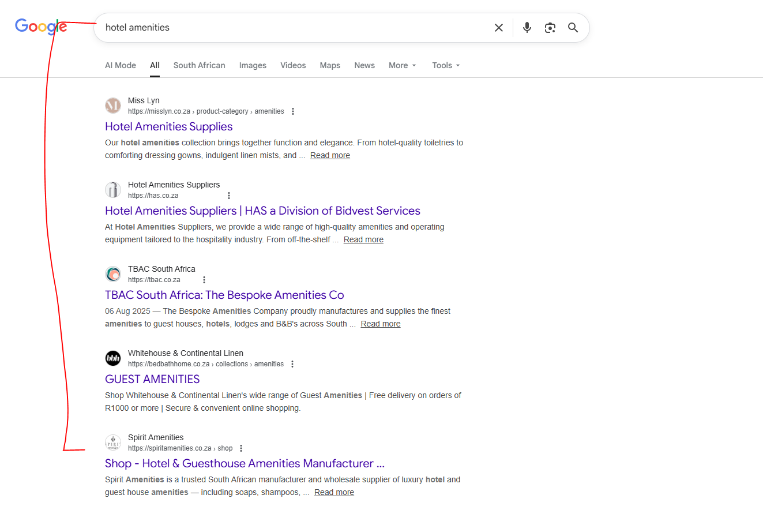Open the Miss Lyn site favicon

click(113, 106)
